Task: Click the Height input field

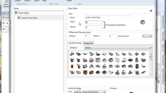Action: [93, 27]
